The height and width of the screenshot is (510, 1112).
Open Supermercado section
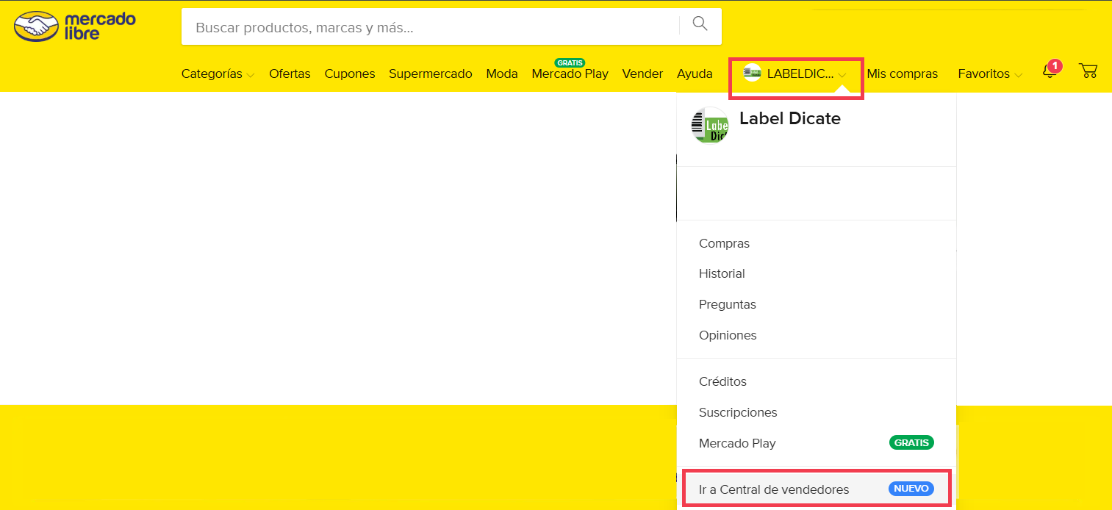[x=431, y=73]
